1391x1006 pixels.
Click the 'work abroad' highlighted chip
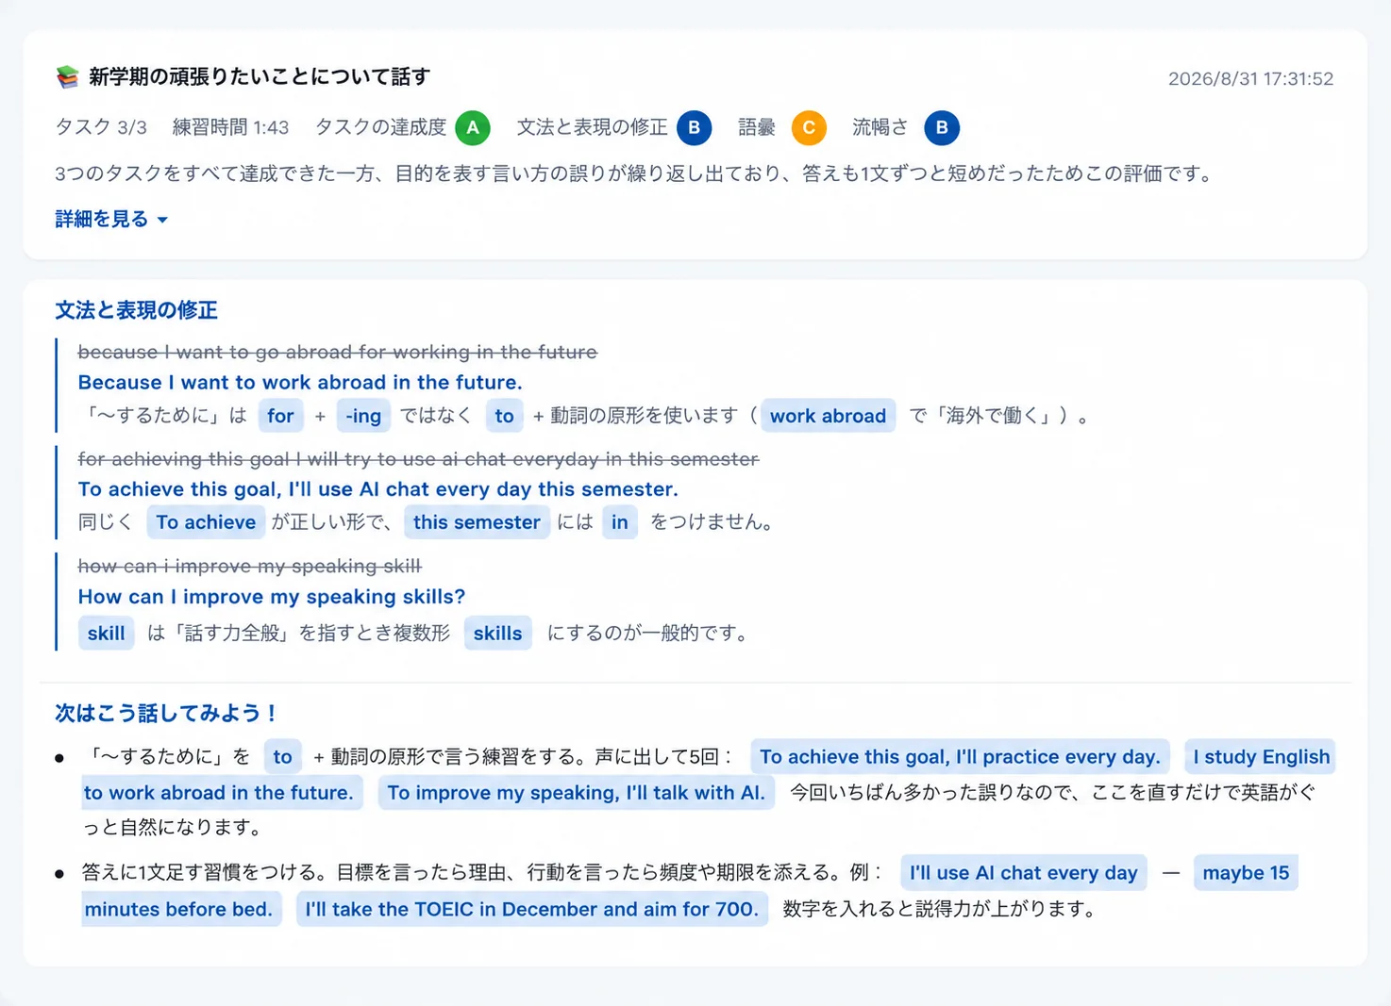tap(828, 416)
